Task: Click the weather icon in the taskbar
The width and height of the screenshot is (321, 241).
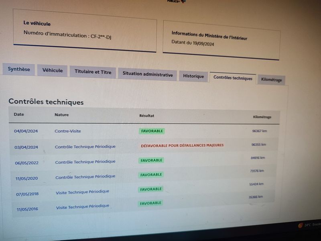Action: pyautogui.click(x=300, y=225)
